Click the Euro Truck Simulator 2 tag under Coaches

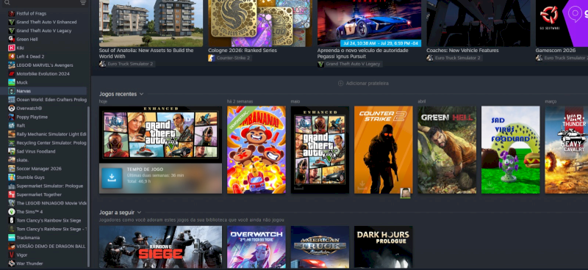coord(454,58)
